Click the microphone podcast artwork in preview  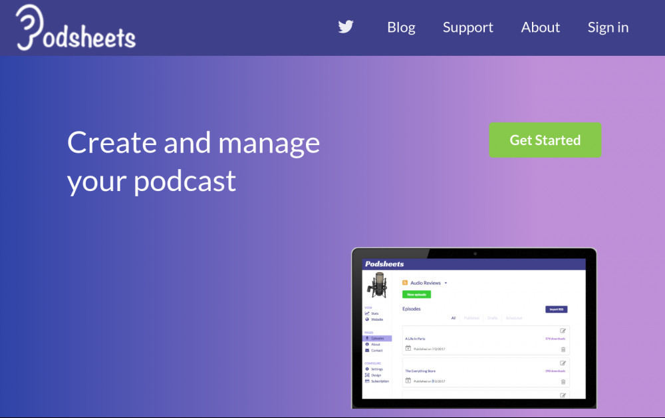(x=377, y=285)
